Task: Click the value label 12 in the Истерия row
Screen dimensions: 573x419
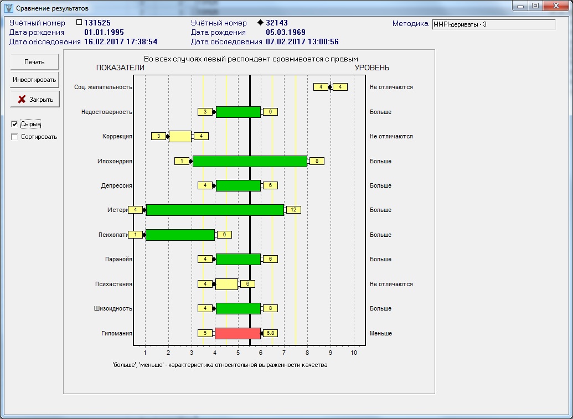Action: pyautogui.click(x=293, y=210)
